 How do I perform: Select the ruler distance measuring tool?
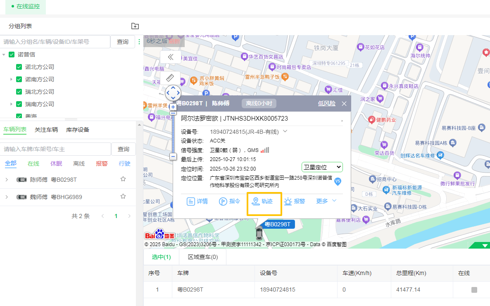[x=170, y=78]
